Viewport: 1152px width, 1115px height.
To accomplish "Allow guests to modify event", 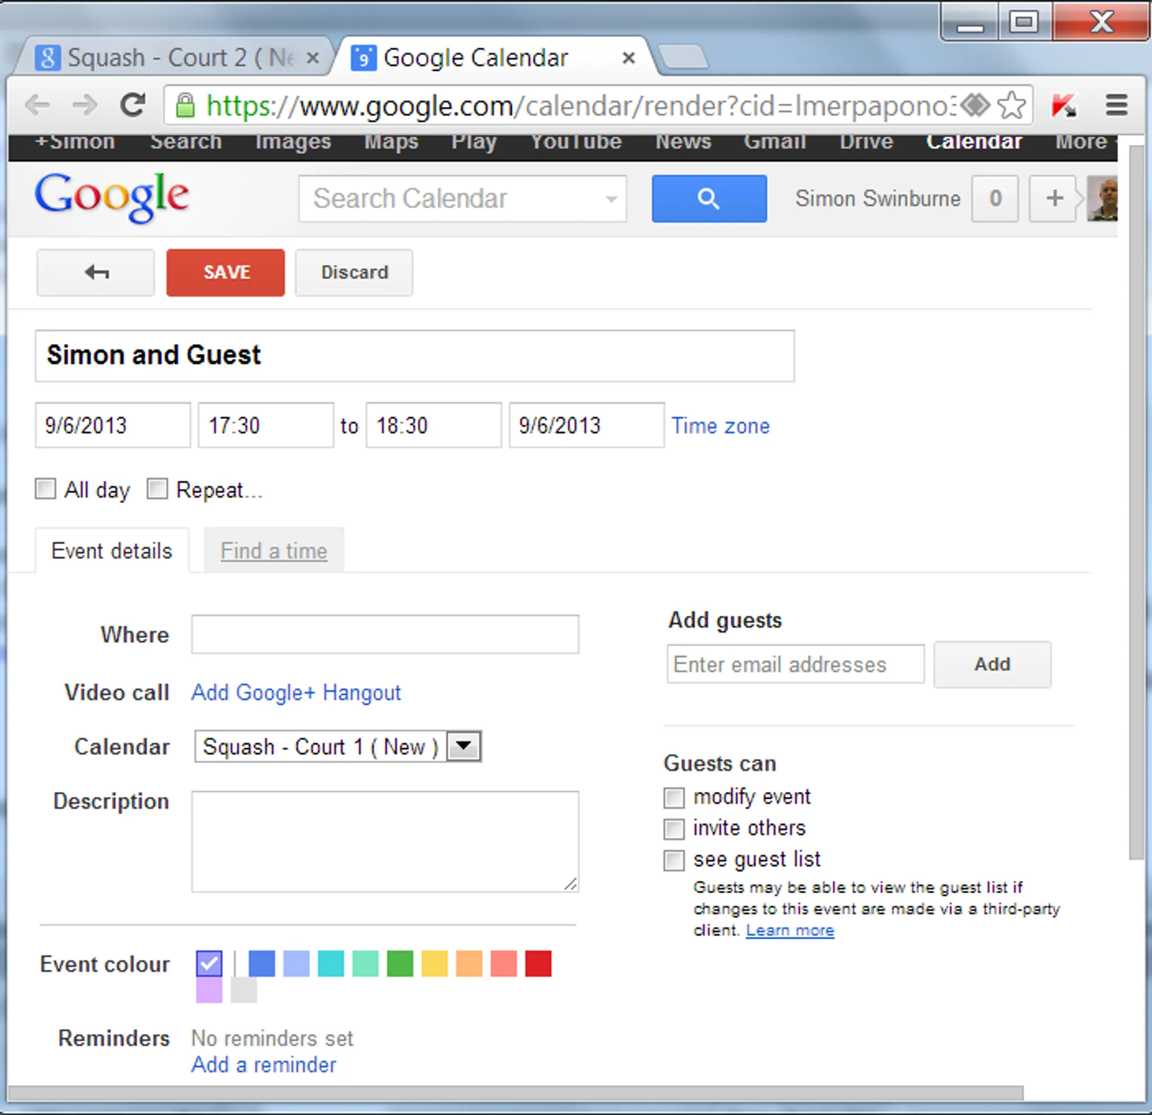I will pyautogui.click(x=674, y=798).
